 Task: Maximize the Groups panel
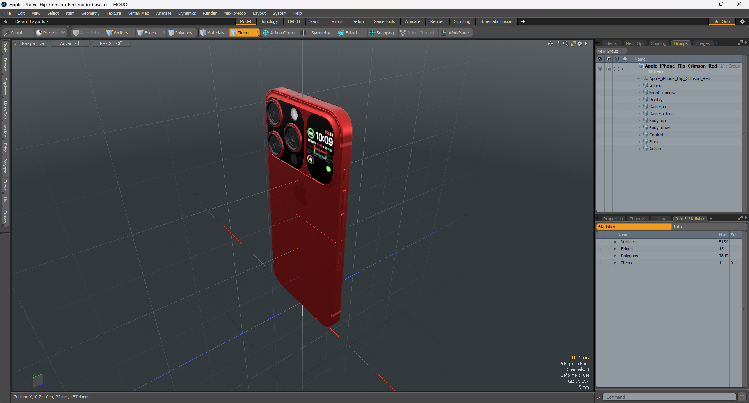740,43
